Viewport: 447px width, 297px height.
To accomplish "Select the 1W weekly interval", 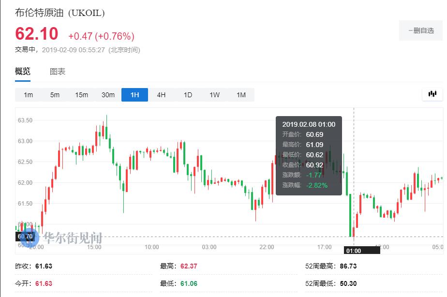I will pos(214,95).
